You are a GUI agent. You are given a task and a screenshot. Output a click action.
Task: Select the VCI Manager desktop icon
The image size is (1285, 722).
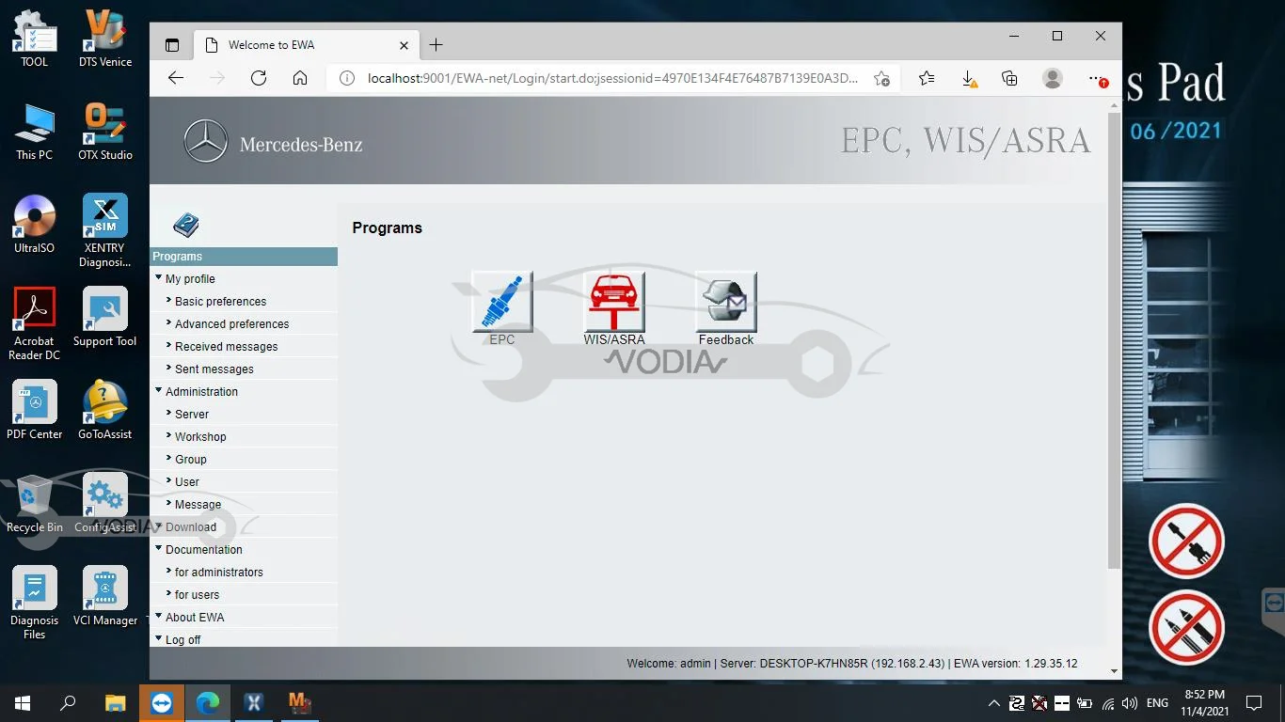pyautogui.click(x=105, y=597)
